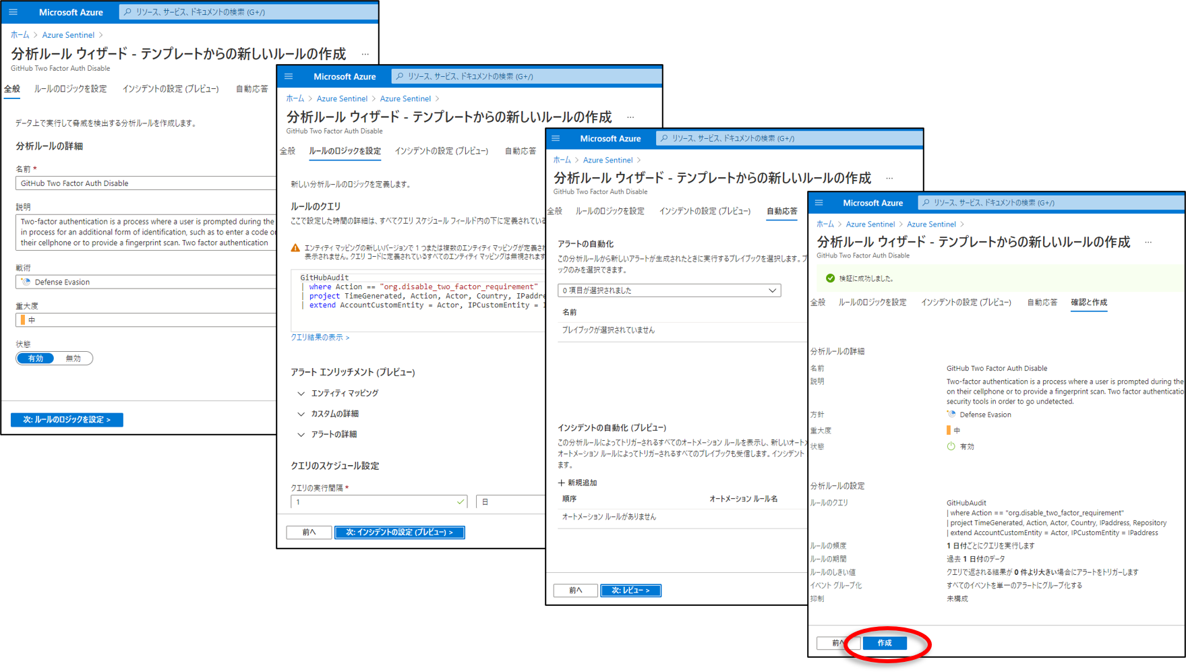Click the クエリの実行間隔 field showing 1
The height and width of the screenshot is (672, 1186).
379,502
